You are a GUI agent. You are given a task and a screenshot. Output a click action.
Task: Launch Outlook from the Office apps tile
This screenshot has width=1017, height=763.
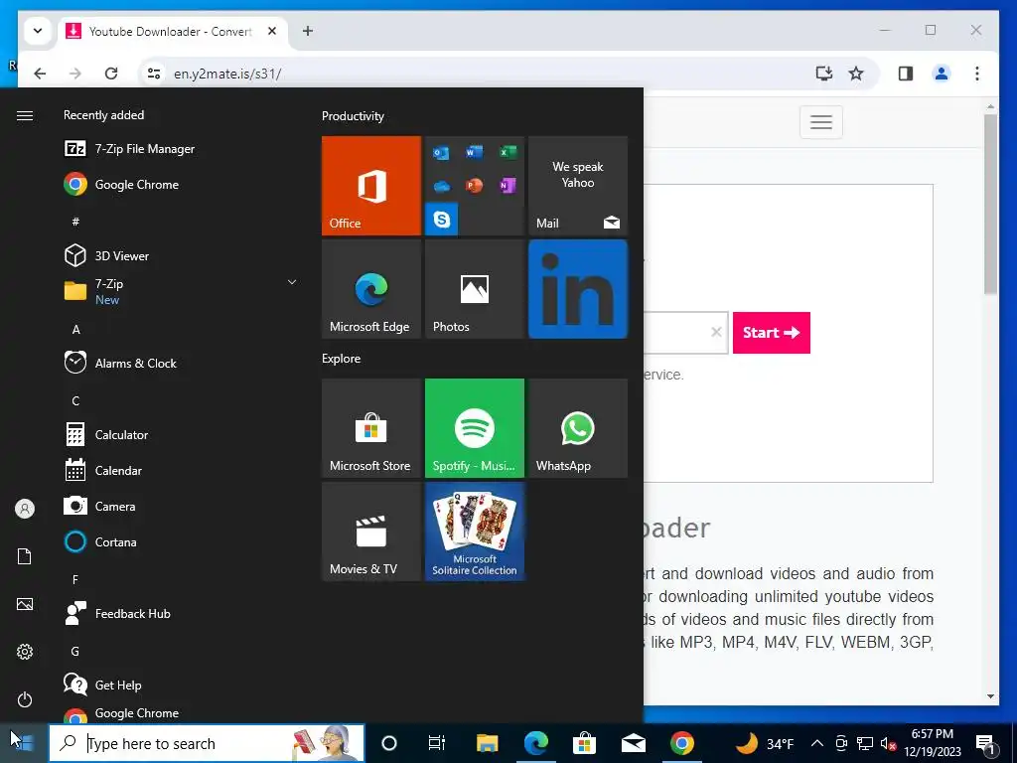[441, 153]
